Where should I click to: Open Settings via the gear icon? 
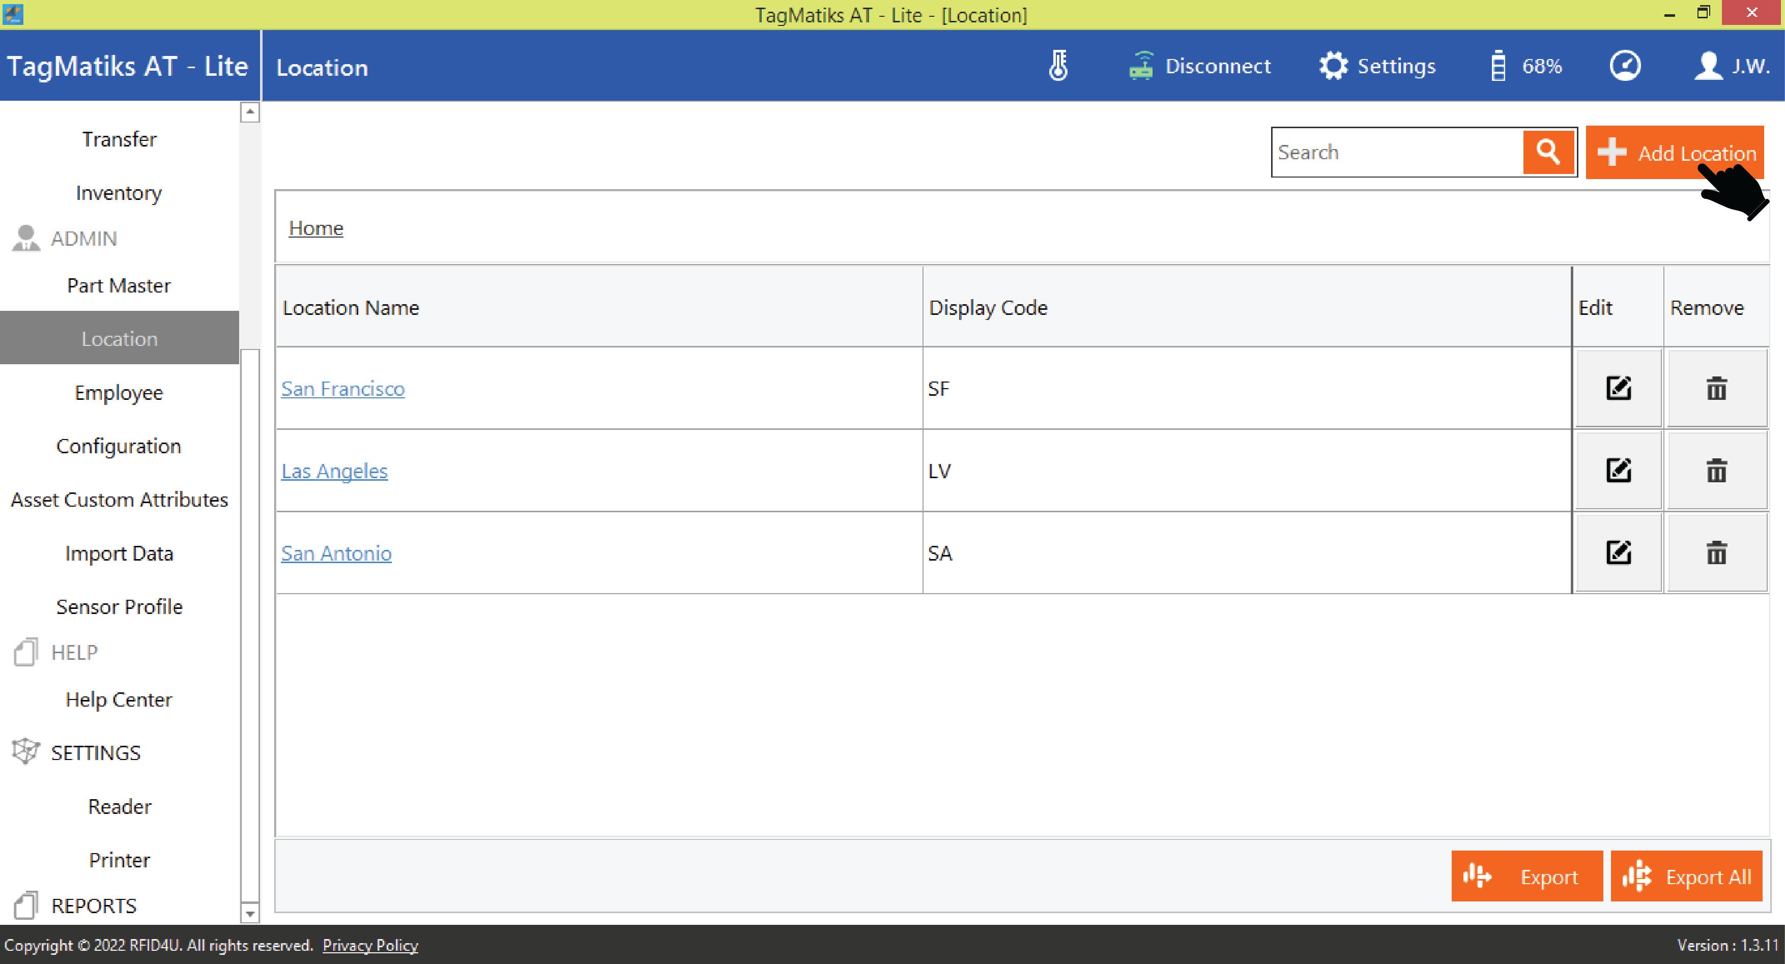click(x=1333, y=67)
